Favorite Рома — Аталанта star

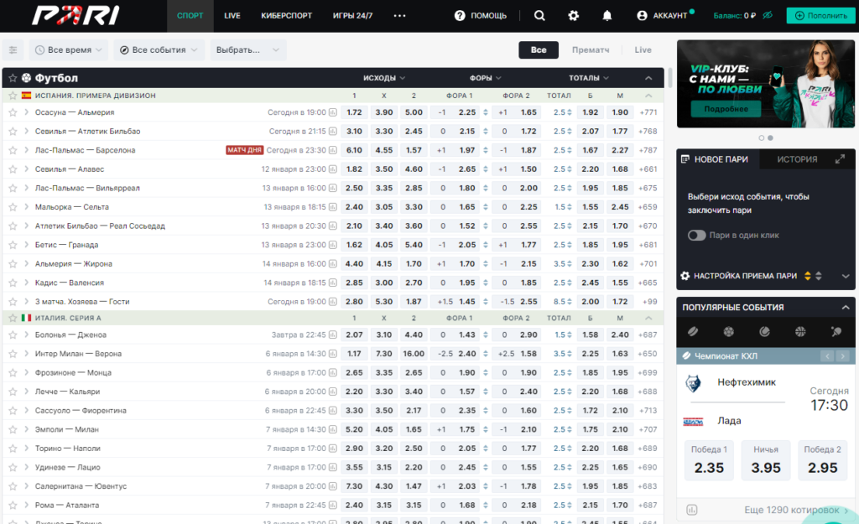(13, 505)
